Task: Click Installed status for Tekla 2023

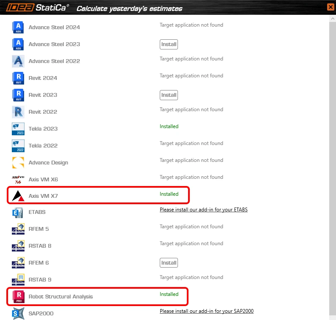Action: tap(169, 126)
